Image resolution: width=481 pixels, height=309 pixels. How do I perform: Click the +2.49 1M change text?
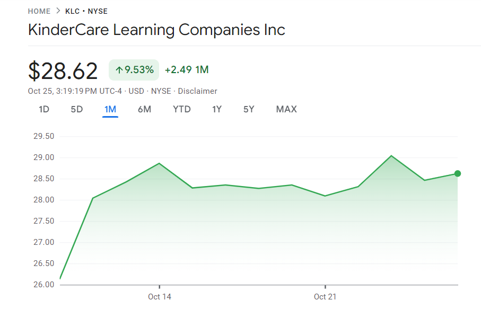[187, 70]
